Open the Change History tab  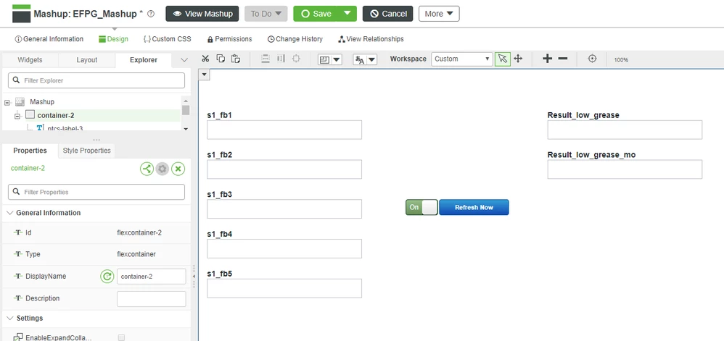tap(295, 39)
